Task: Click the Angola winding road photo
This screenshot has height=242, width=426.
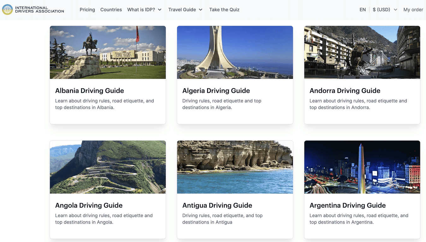Action: 108,167
